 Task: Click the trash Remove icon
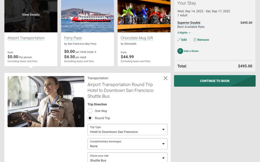coord(195,40)
